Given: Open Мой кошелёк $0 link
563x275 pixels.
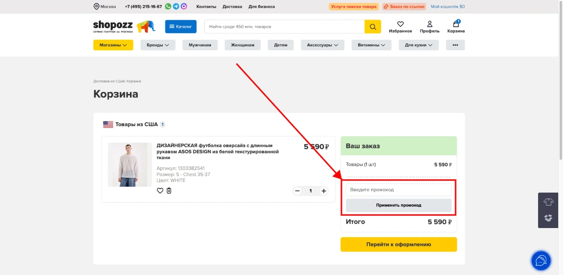Looking at the screenshot, I should [x=448, y=6].
